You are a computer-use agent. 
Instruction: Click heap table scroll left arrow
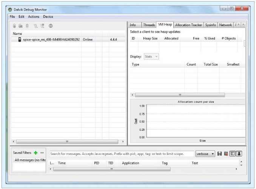[133, 95]
